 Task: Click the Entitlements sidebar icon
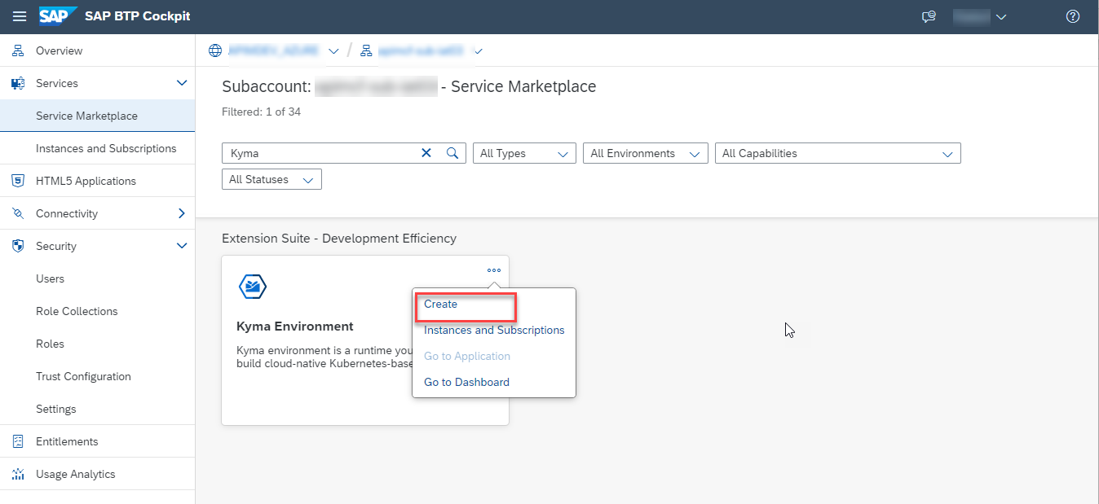[x=18, y=441]
